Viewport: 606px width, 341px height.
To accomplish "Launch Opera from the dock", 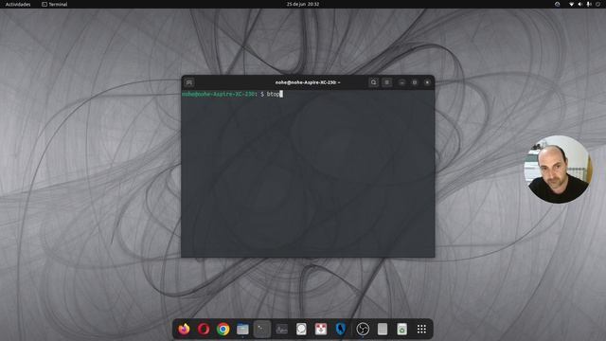I will tap(204, 329).
